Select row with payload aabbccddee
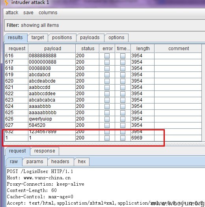 coord(103,94)
